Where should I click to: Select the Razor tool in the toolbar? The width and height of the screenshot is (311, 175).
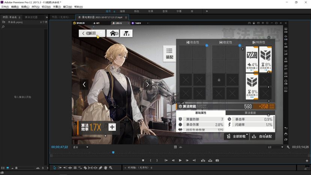click(x=85, y=168)
